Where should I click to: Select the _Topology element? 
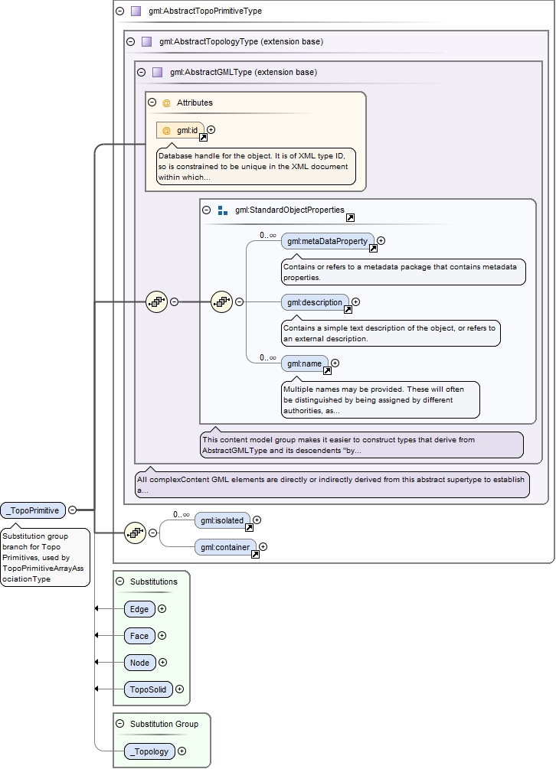149,751
